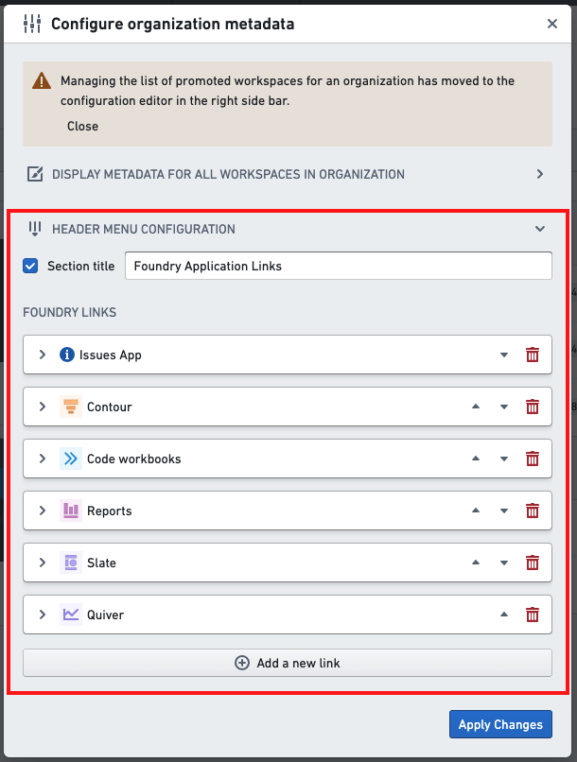The width and height of the screenshot is (577, 762).
Task: Delete the Contour link
Action: coord(533,407)
